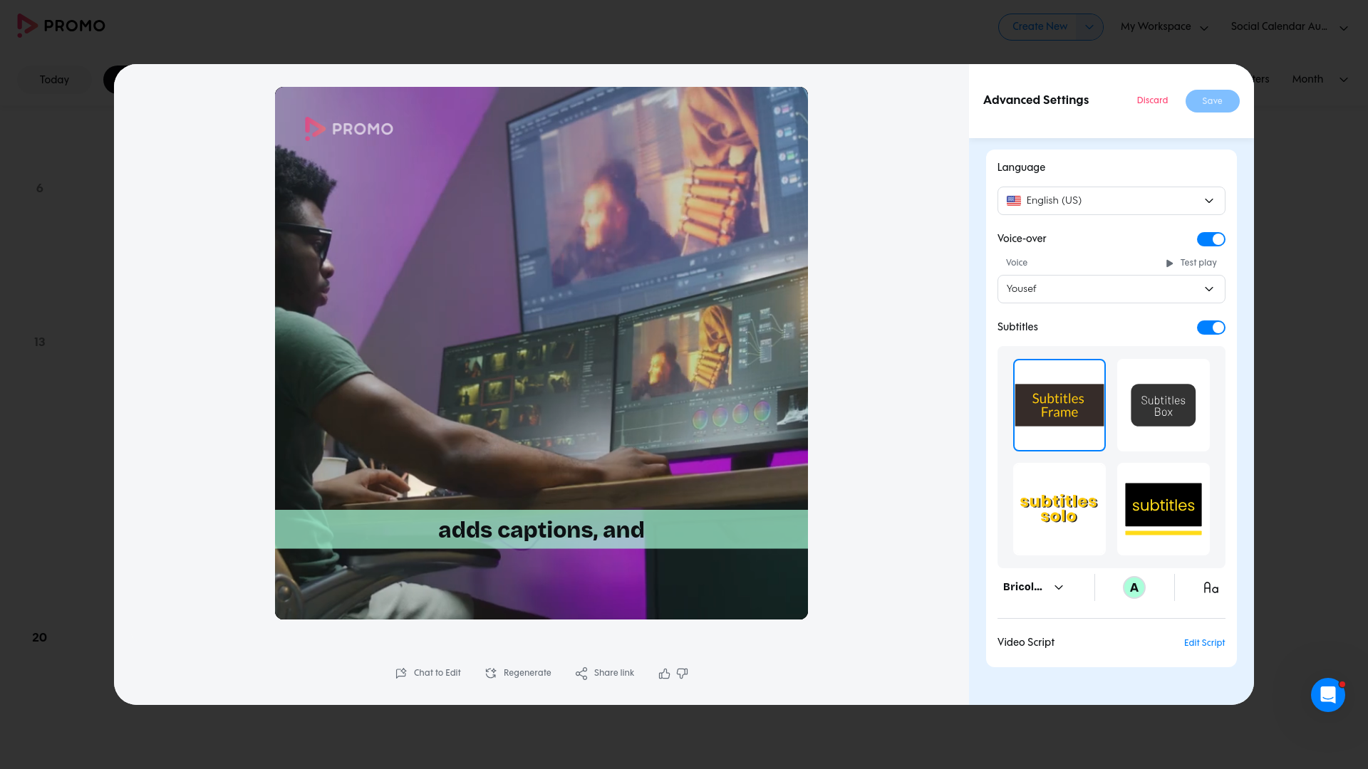
Task: Open the Voice dropdown showing Yousef
Action: point(1111,289)
